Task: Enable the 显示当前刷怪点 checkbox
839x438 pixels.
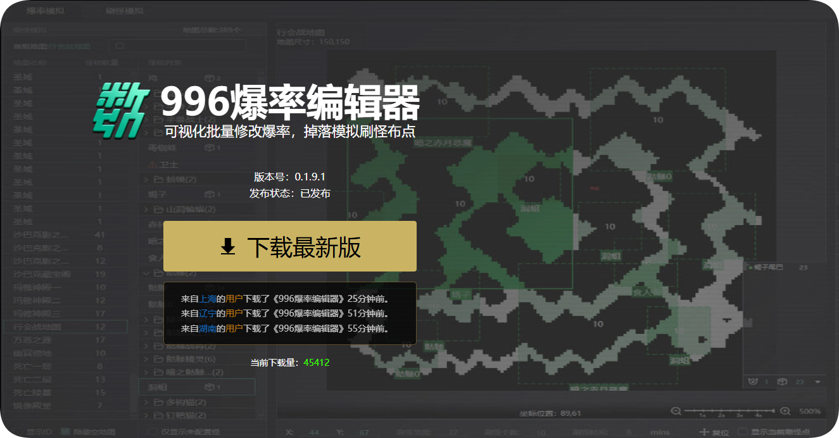Action: [x=743, y=432]
